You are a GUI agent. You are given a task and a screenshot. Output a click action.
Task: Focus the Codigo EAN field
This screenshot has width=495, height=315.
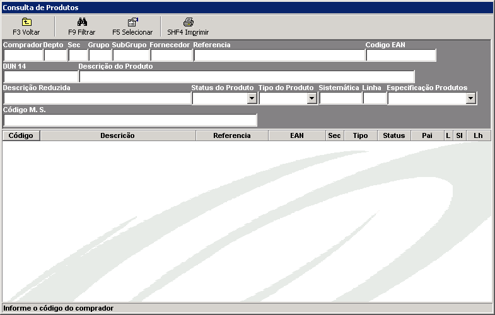click(x=401, y=55)
